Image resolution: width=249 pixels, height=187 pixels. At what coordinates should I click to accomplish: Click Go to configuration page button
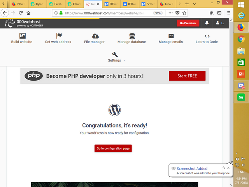click(113, 148)
